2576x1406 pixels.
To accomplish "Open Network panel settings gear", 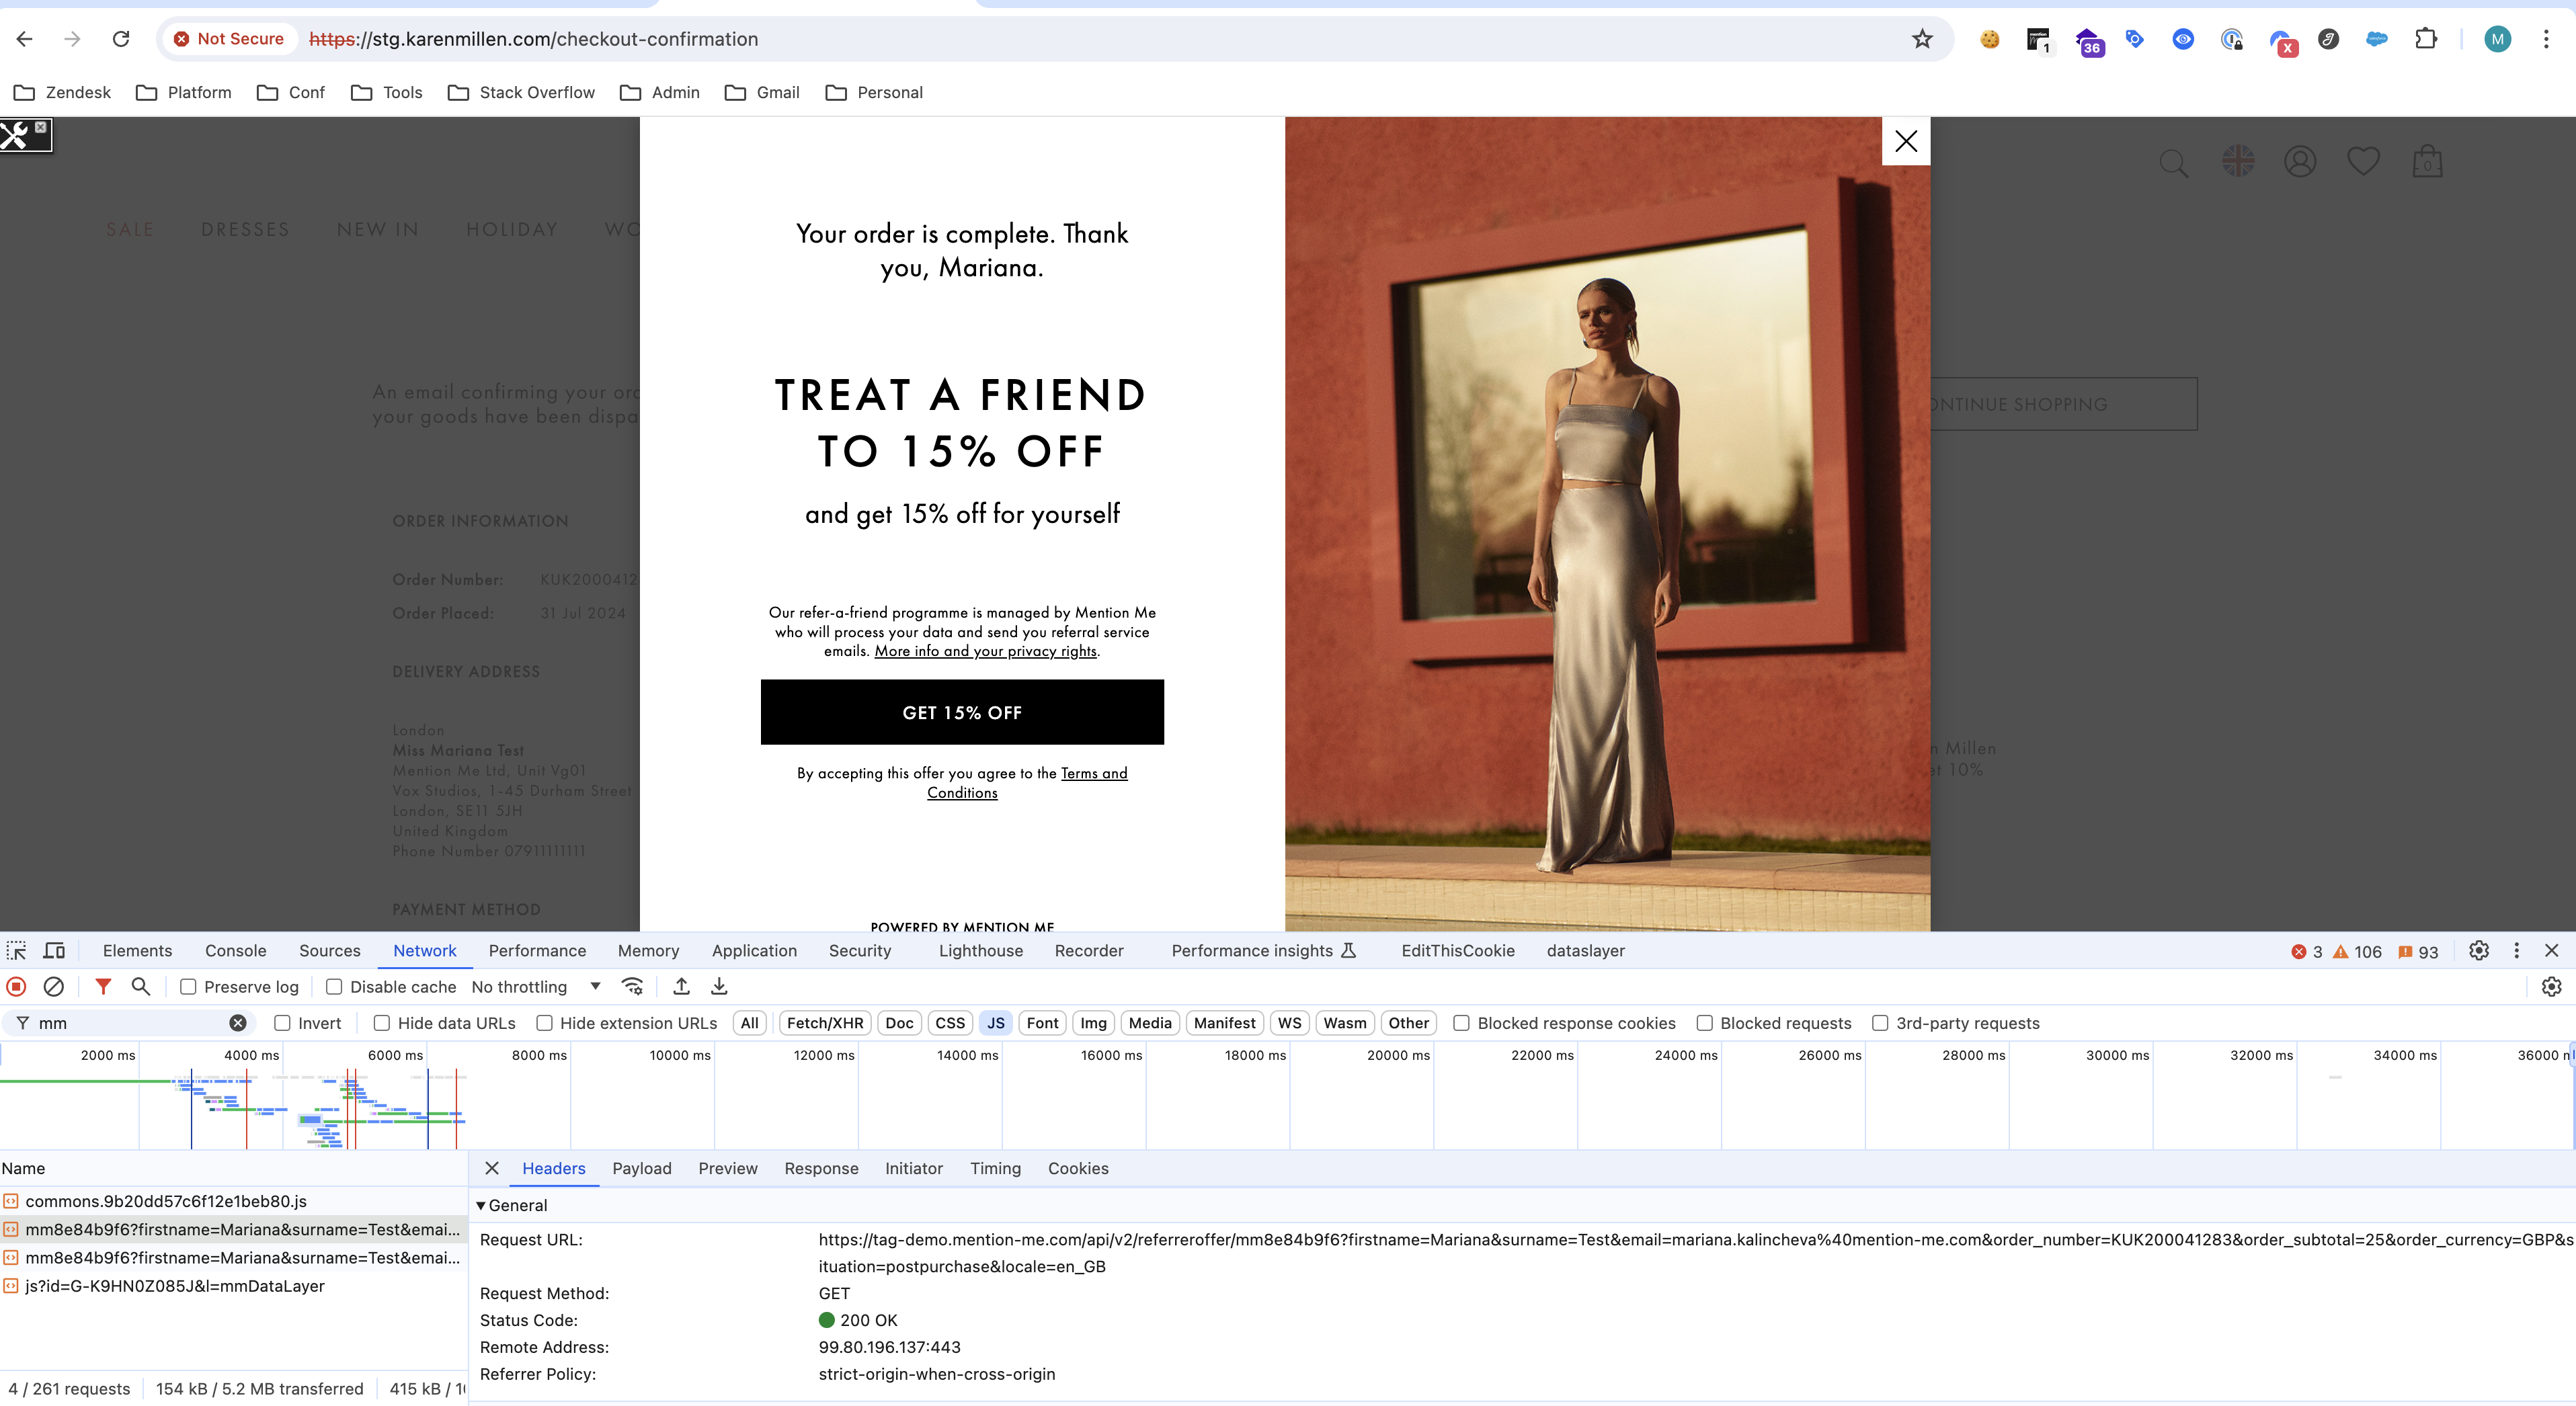I will point(2551,986).
